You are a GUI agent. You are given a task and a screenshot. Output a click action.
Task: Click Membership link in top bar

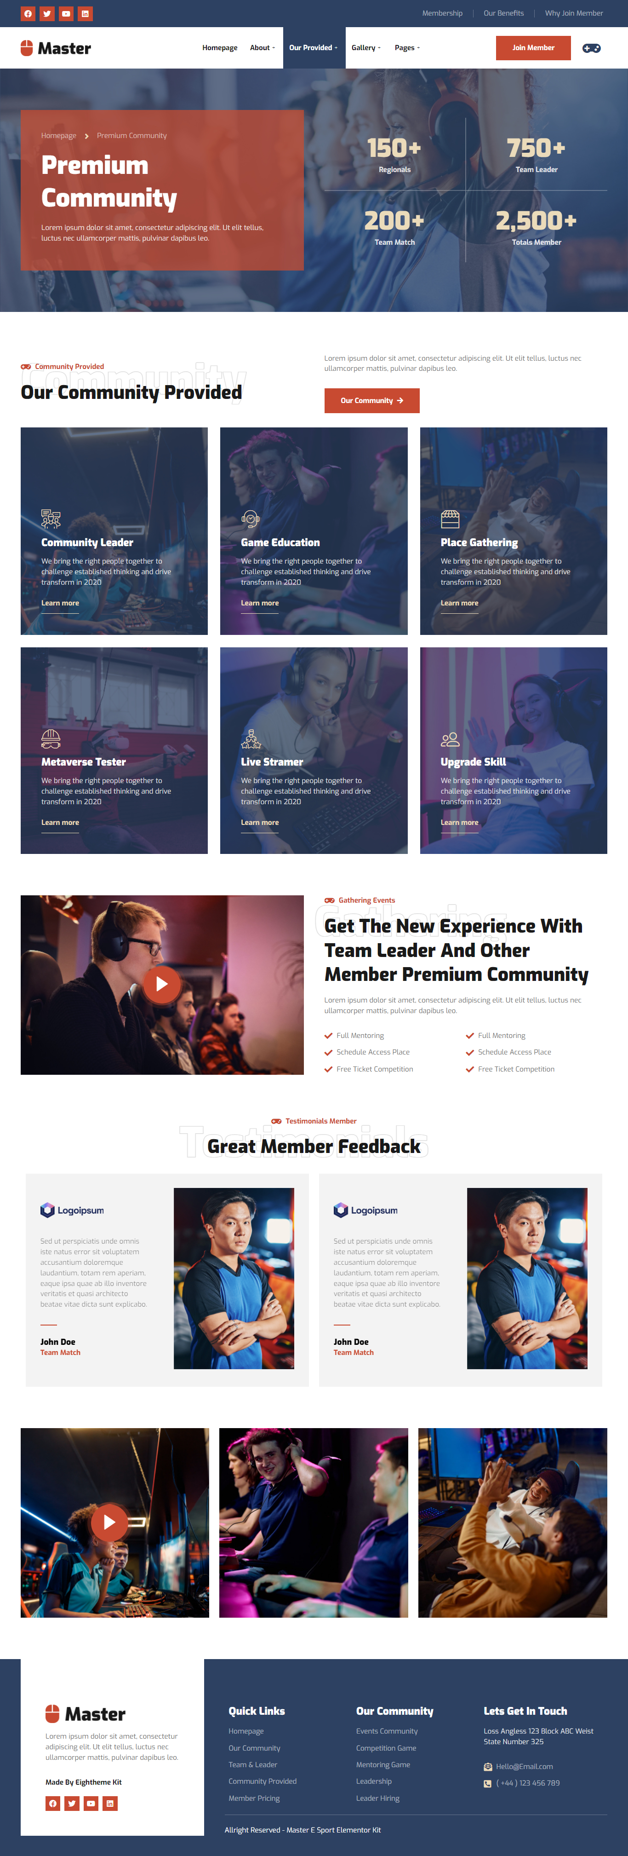442,13
